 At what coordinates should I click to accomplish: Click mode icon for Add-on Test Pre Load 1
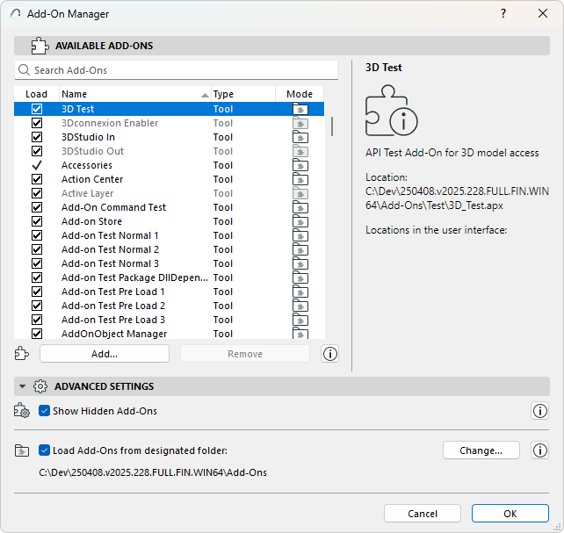[x=300, y=292]
